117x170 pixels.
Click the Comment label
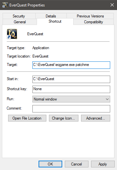click(x=14, y=108)
